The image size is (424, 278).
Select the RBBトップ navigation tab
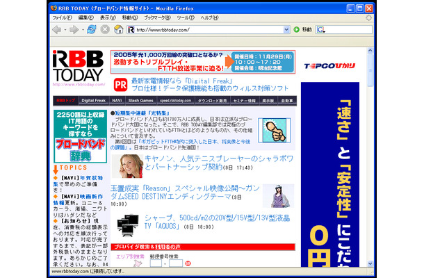tap(66, 101)
